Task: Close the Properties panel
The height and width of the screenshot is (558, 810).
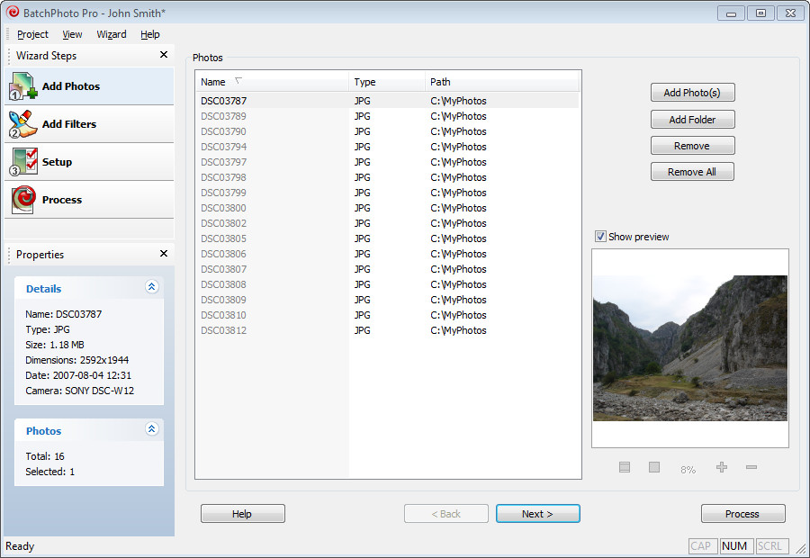Action: pos(164,254)
